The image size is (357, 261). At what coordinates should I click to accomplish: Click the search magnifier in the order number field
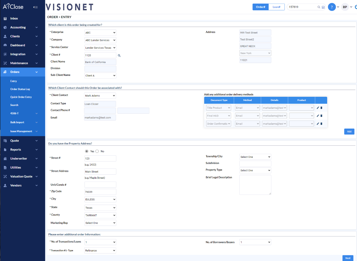[319, 7]
